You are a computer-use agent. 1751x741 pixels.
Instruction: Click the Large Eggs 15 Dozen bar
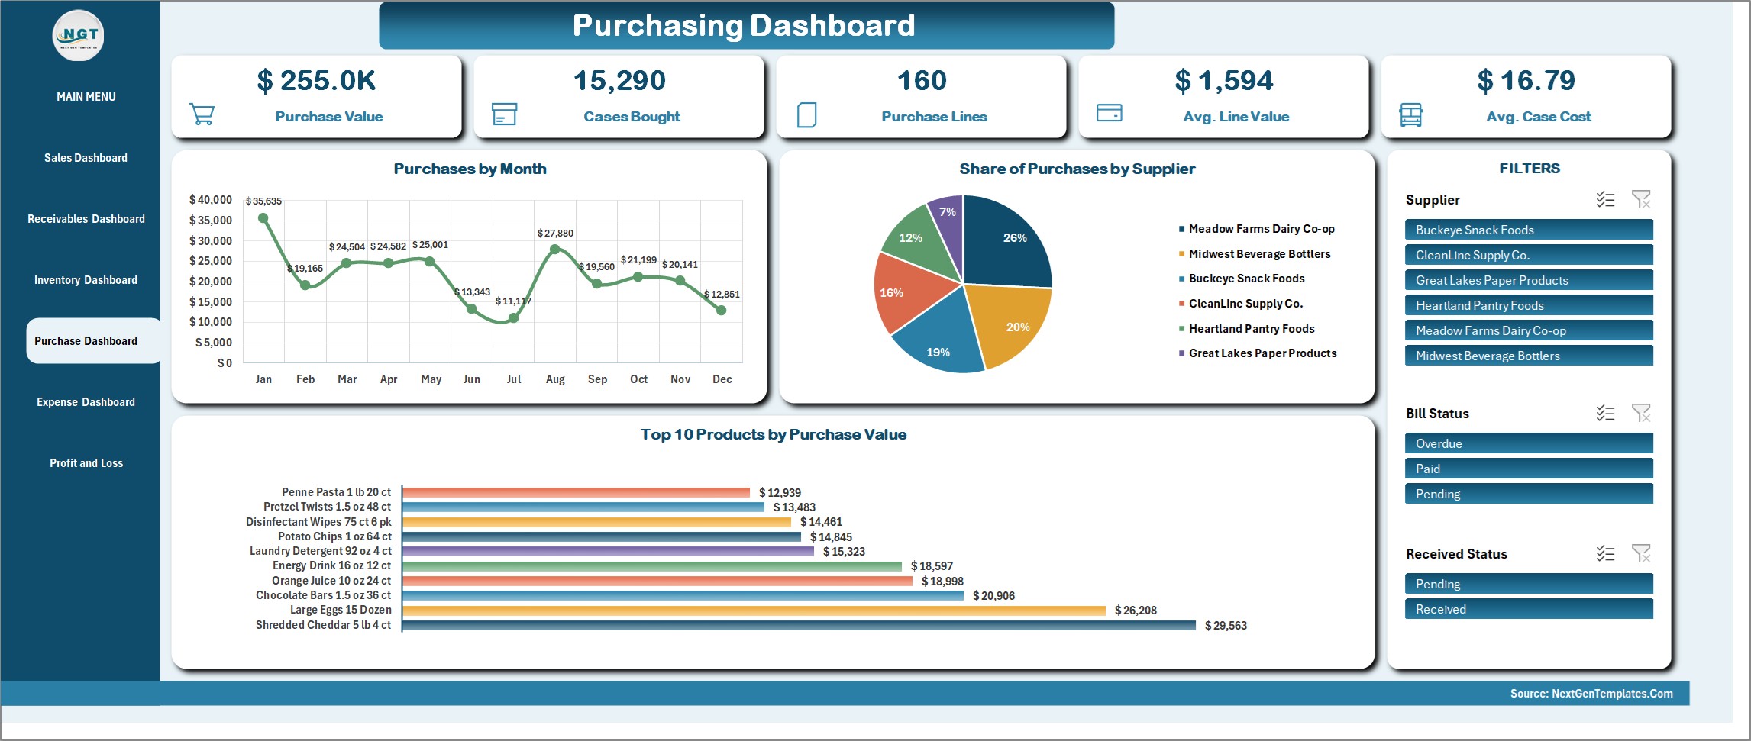click(754, 611)
